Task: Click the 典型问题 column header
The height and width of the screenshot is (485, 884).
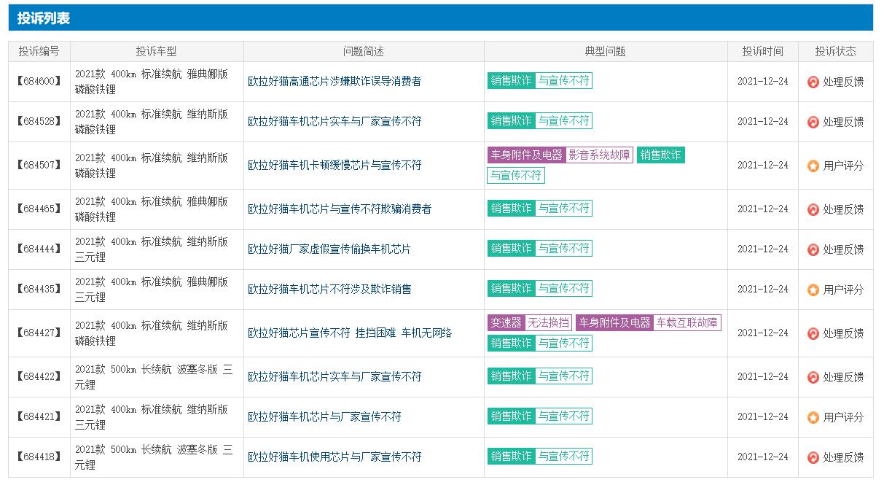Action: point(606,52)
